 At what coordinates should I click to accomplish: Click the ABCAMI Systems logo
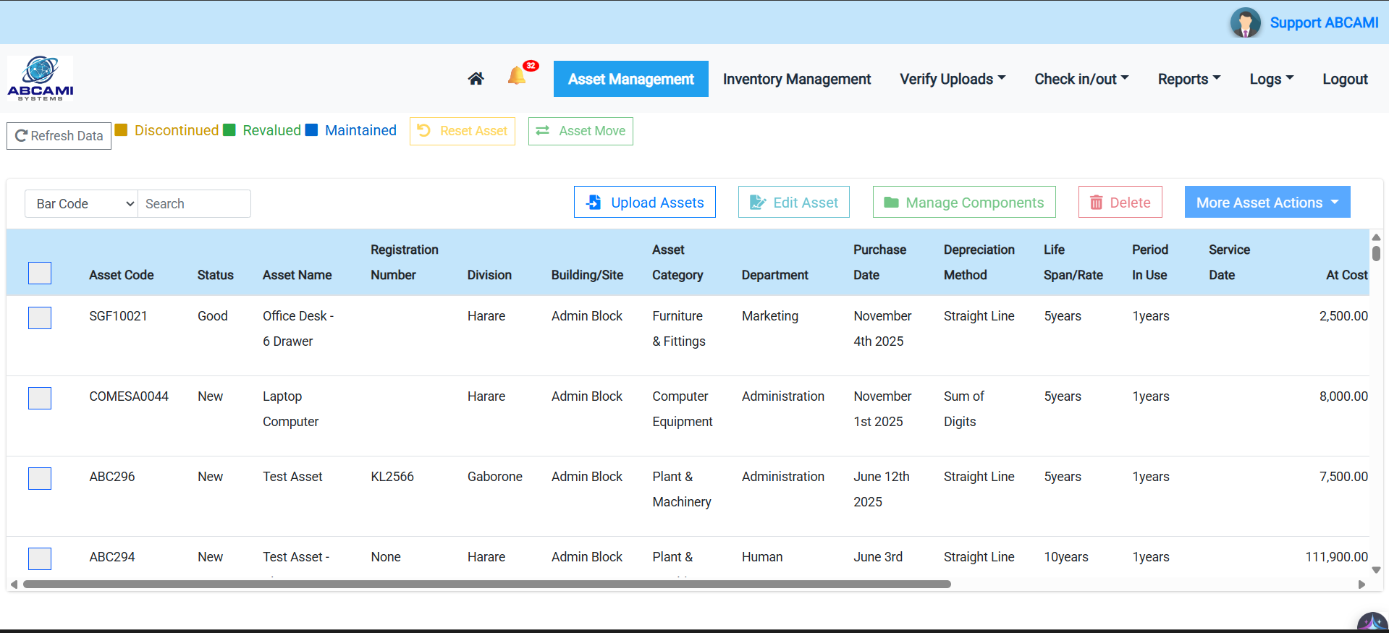pos(41,78)
